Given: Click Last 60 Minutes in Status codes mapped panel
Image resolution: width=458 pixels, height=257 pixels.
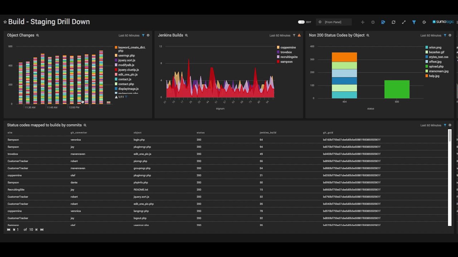Looking at the screenshot, I should click(431, 125).
